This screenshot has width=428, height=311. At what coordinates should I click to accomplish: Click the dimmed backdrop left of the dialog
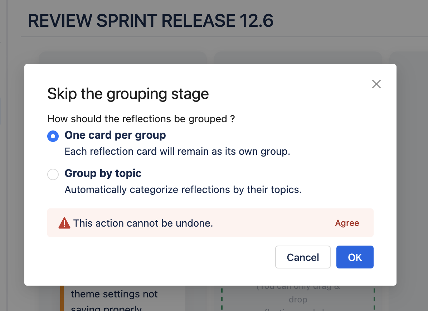pos(12,179)
